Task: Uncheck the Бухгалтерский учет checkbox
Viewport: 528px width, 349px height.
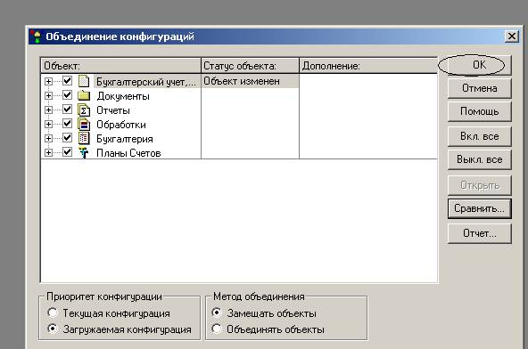Action: coord(68,81)
